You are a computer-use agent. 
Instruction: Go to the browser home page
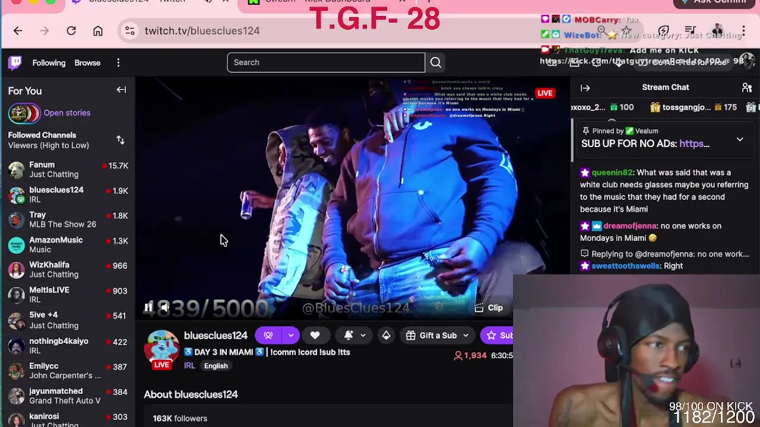[x=98, y=31]
